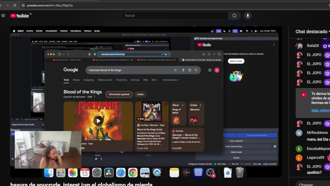Open Photos app from the Dock
This screenshot has height=186, width=330.
tap(73, 173)
